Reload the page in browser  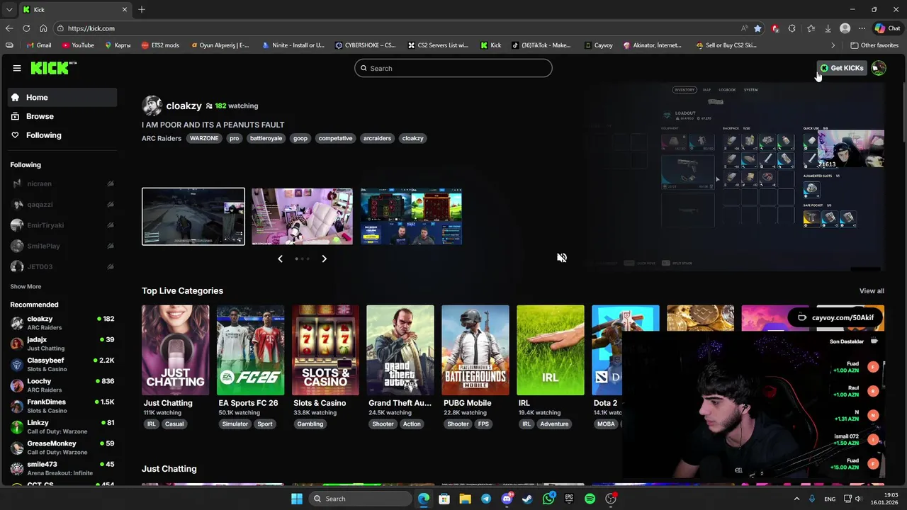coord(26,28)
